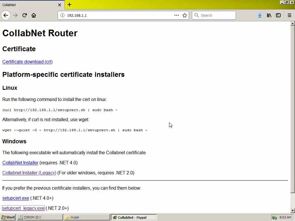
Task: Click the scrollbar up arrow
Action: (292, 24)
